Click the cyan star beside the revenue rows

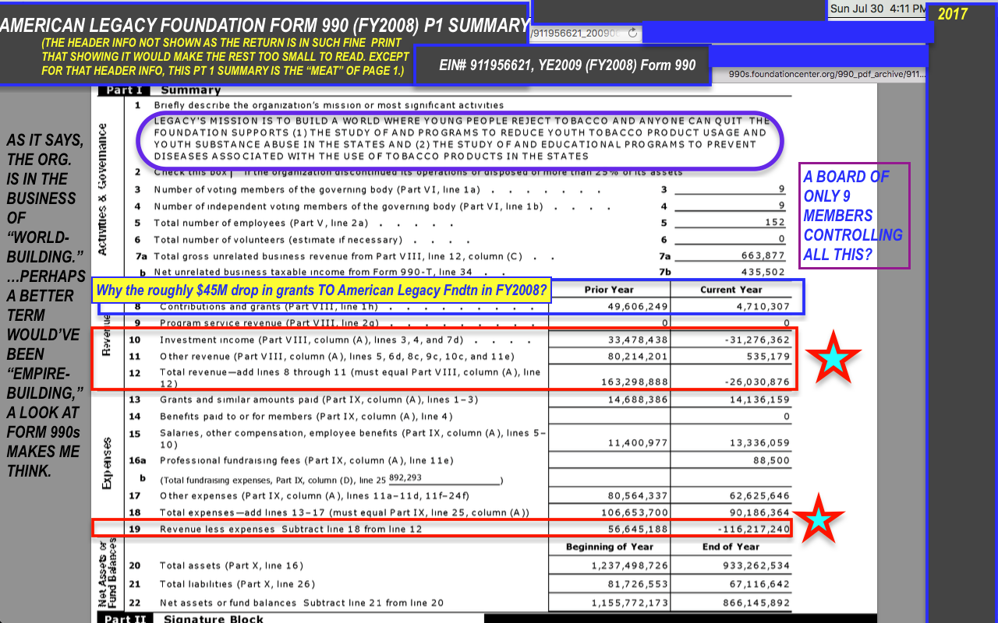point(833,357)
